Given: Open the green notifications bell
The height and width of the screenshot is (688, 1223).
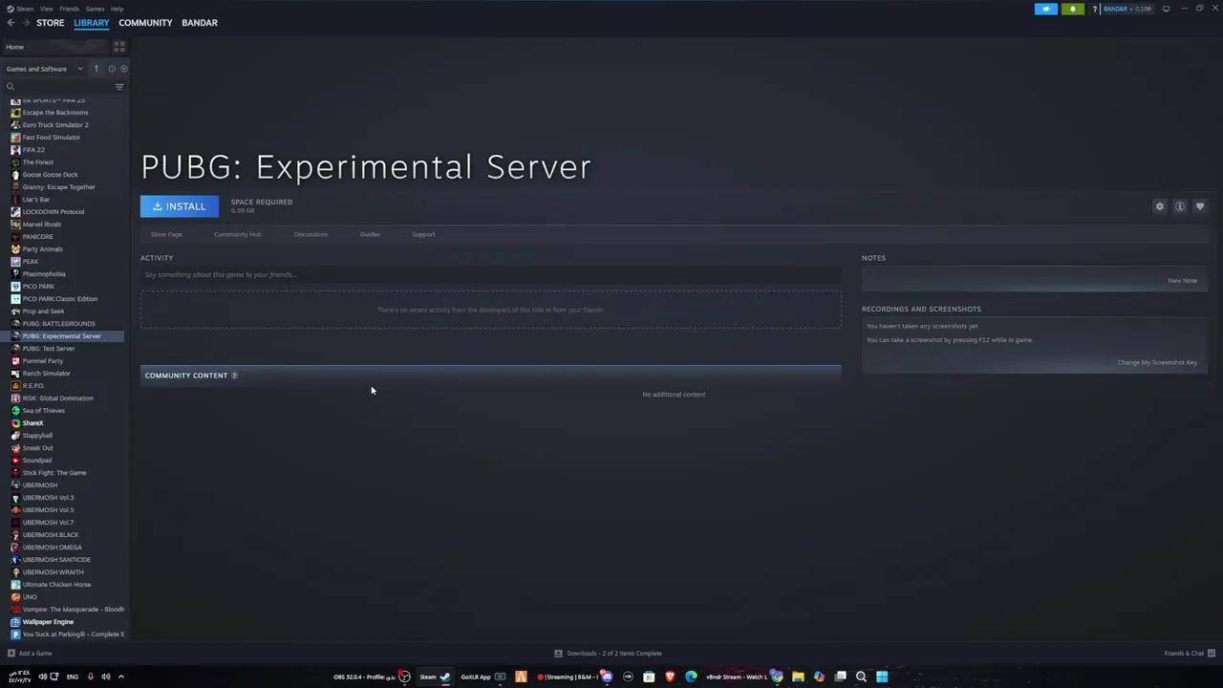Looking at the screenshot, I should (x=1072, y=9).
